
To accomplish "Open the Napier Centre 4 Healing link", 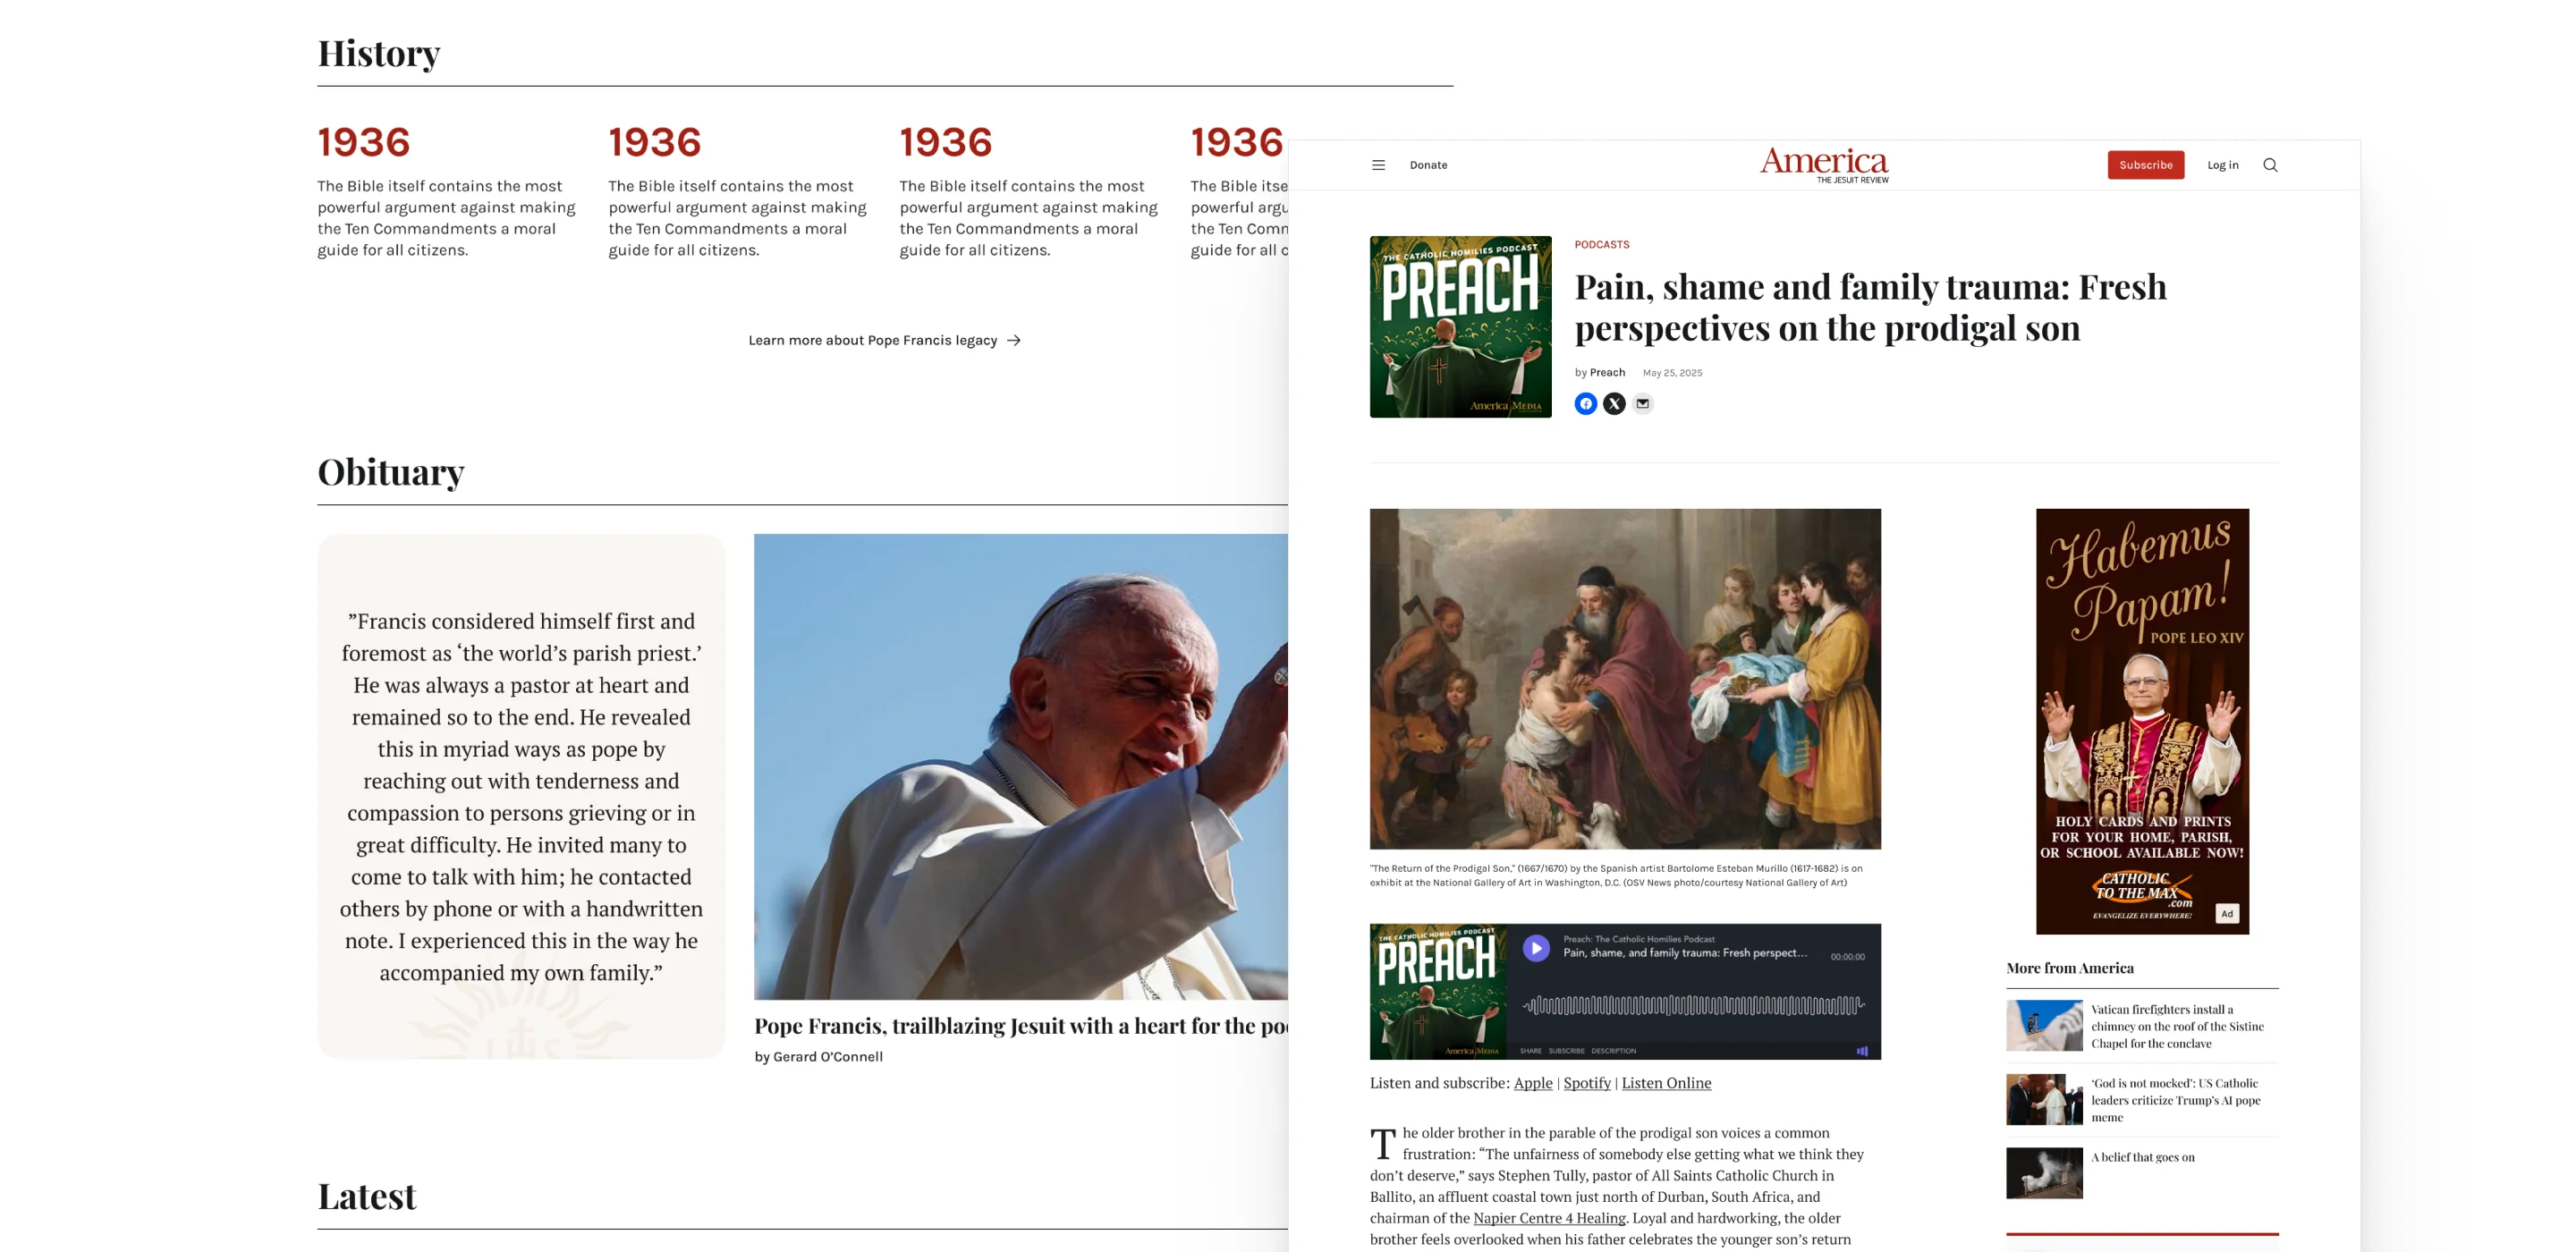I will pyautogui.click(x=1549, y=1218).
